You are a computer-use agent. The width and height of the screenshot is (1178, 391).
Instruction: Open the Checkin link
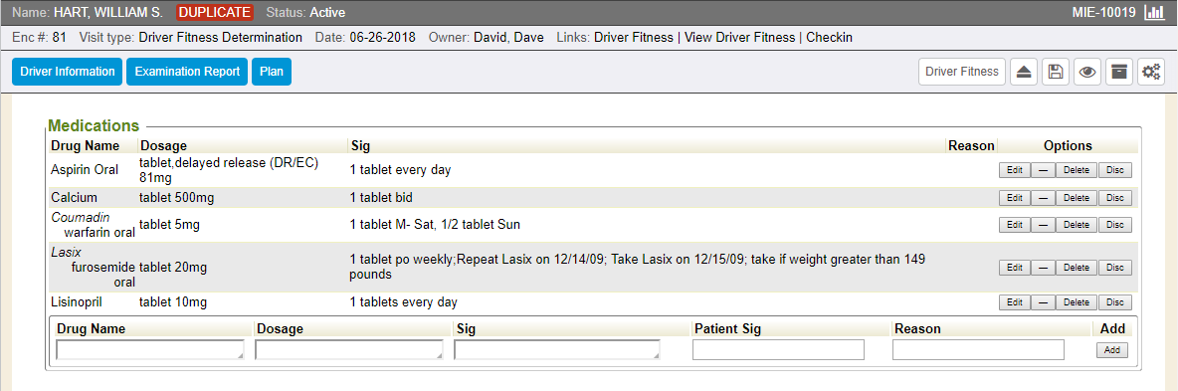click(830, 37)
